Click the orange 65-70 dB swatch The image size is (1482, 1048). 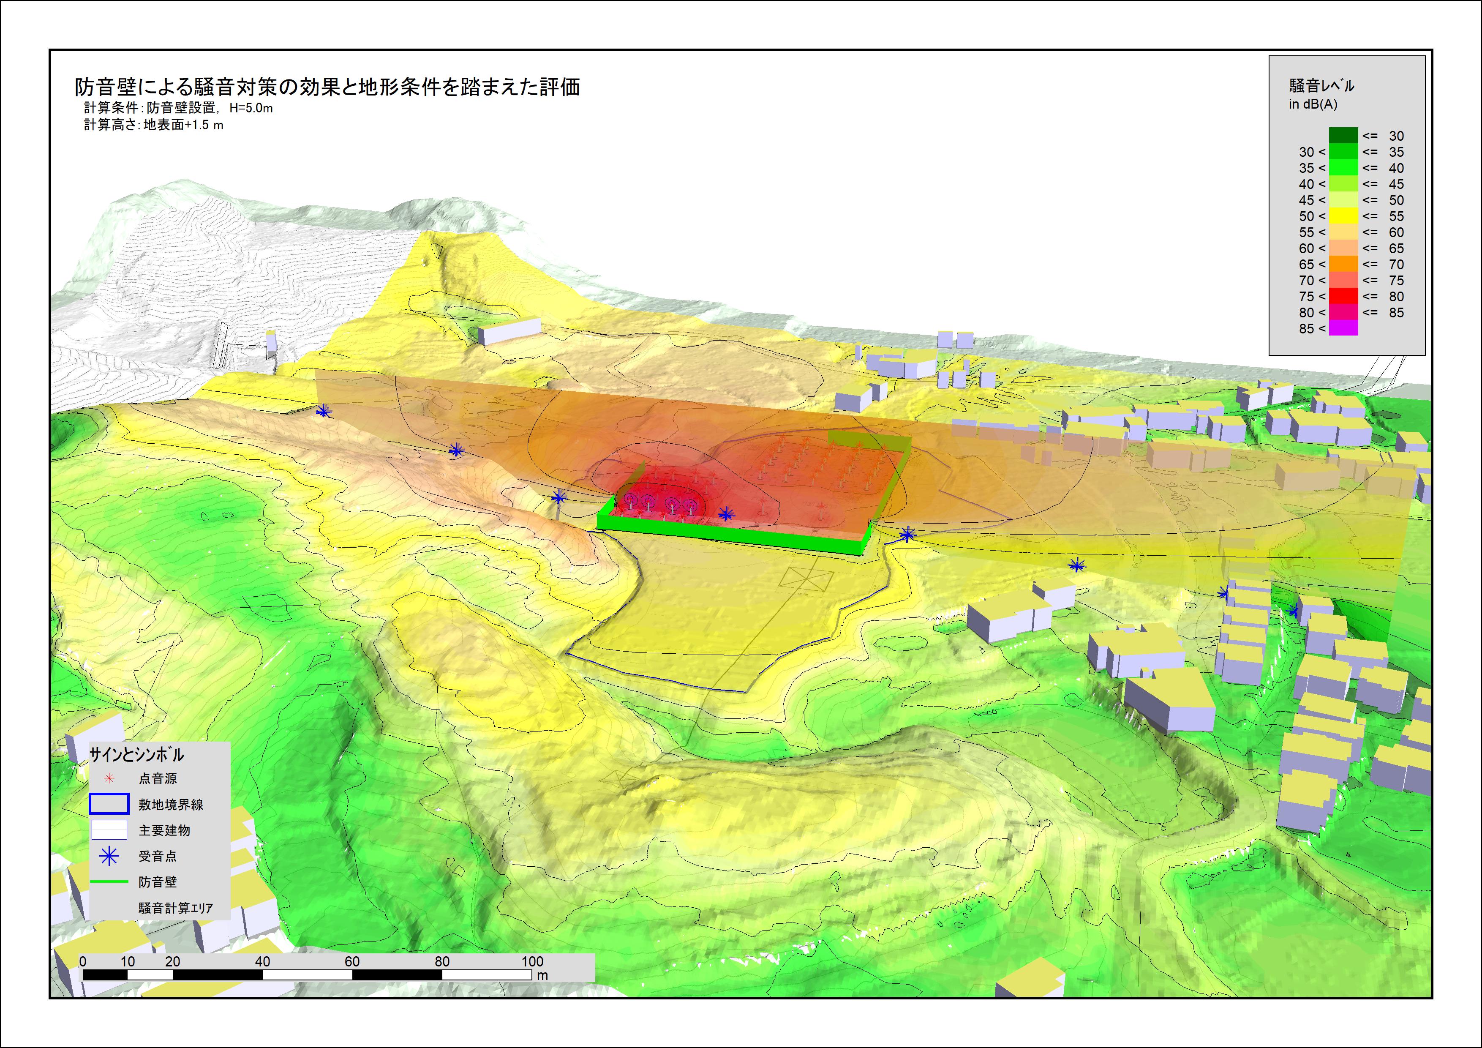pyautogui.click(x=1343, y=264)
